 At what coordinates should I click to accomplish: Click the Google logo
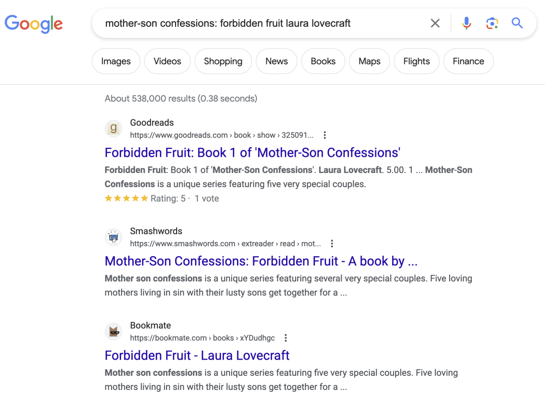point(33,24)
